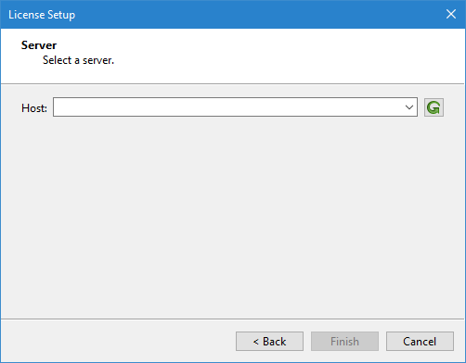Click the License Setup title bar
The image size is (466, 363).
click(x=216, y=14)
